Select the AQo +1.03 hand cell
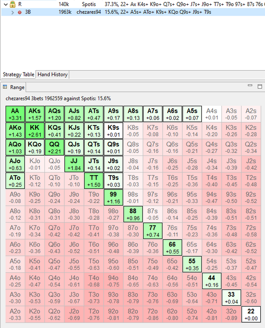 [x=15, y=148]
